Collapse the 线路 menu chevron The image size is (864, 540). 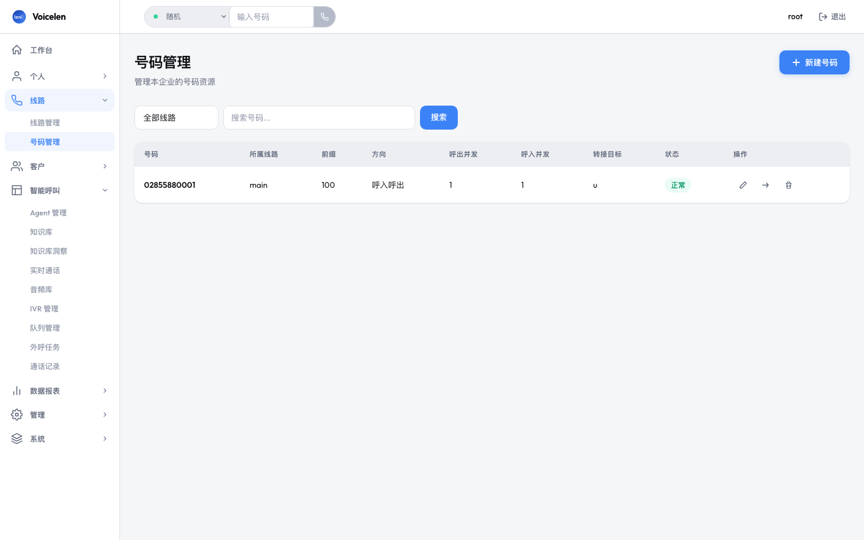pyautogui.click(x=105, y=100)
